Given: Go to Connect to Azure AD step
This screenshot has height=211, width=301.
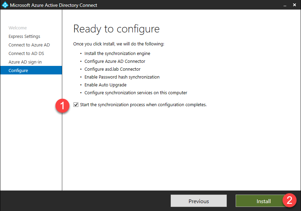Looking at the screenshot, I should click(29, 45).
